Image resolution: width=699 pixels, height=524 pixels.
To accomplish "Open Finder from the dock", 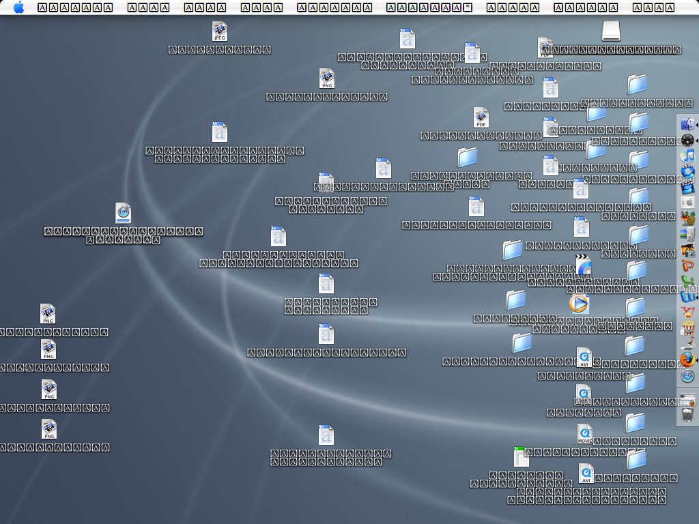I will click(x=687, y=123).
